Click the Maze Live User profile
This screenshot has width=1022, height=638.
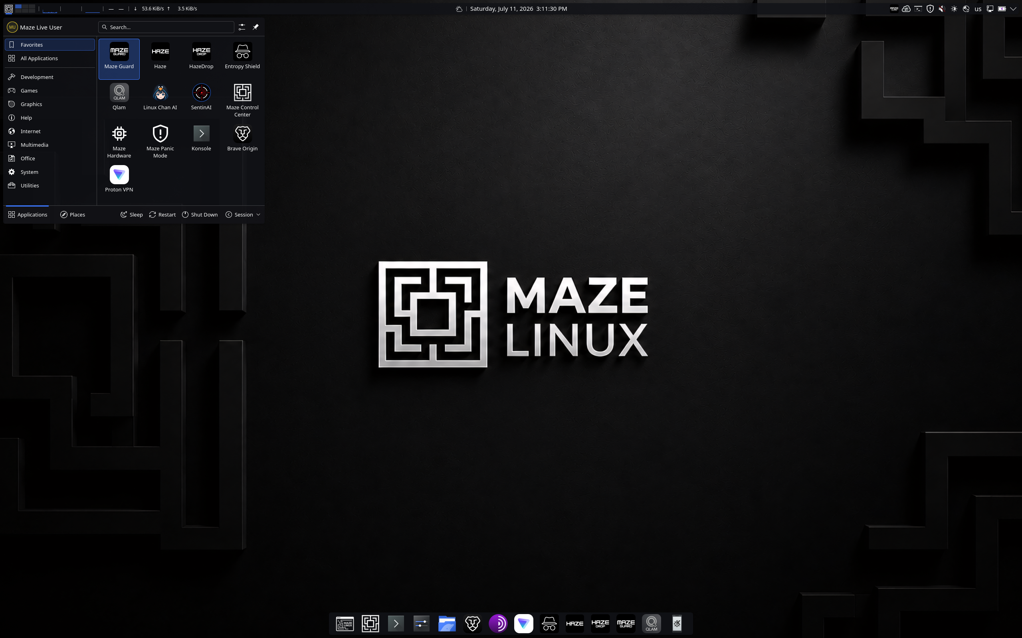point(35,27)
